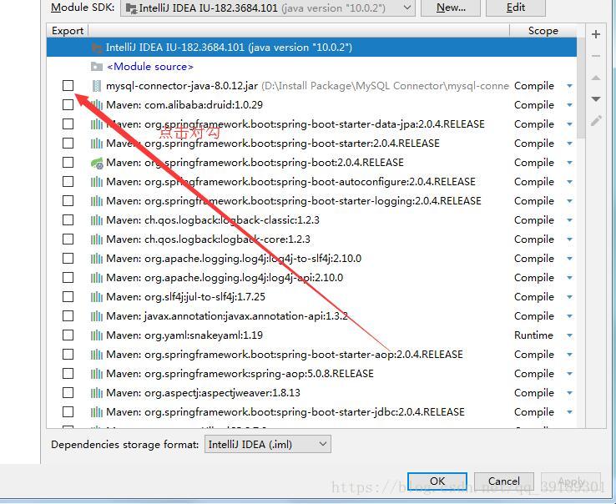Click library icon beside spring-aop:5.0.8.RELEASE

point(97,374)
